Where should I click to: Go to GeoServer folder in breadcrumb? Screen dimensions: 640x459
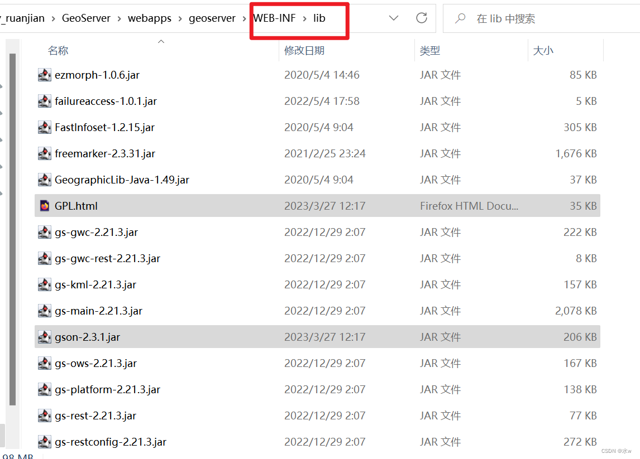[86, 18]
